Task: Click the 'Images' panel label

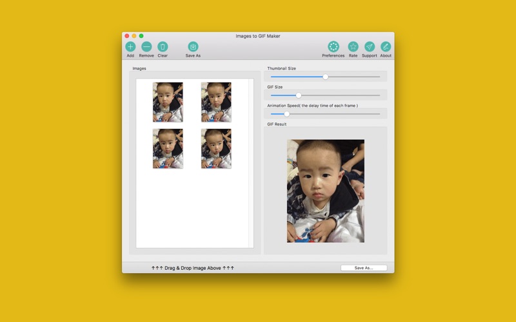Action: (139, 68)
